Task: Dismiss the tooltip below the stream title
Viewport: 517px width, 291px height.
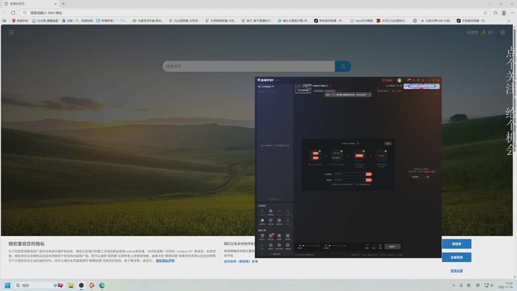Action: point(369,94)
